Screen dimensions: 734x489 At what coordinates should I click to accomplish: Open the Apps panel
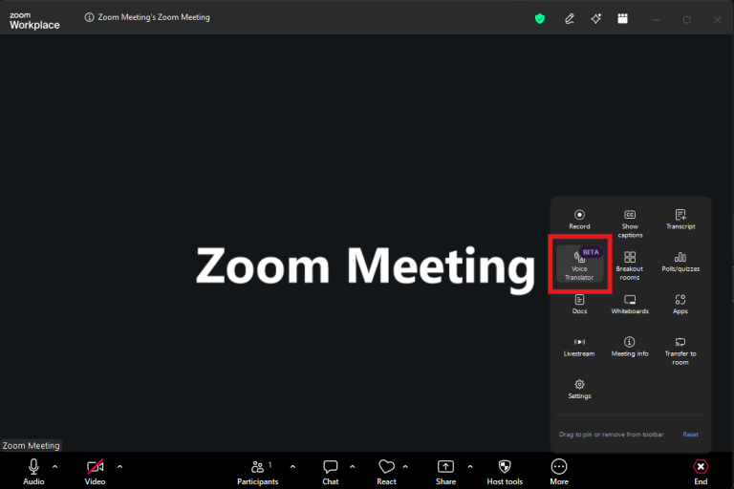680,304
